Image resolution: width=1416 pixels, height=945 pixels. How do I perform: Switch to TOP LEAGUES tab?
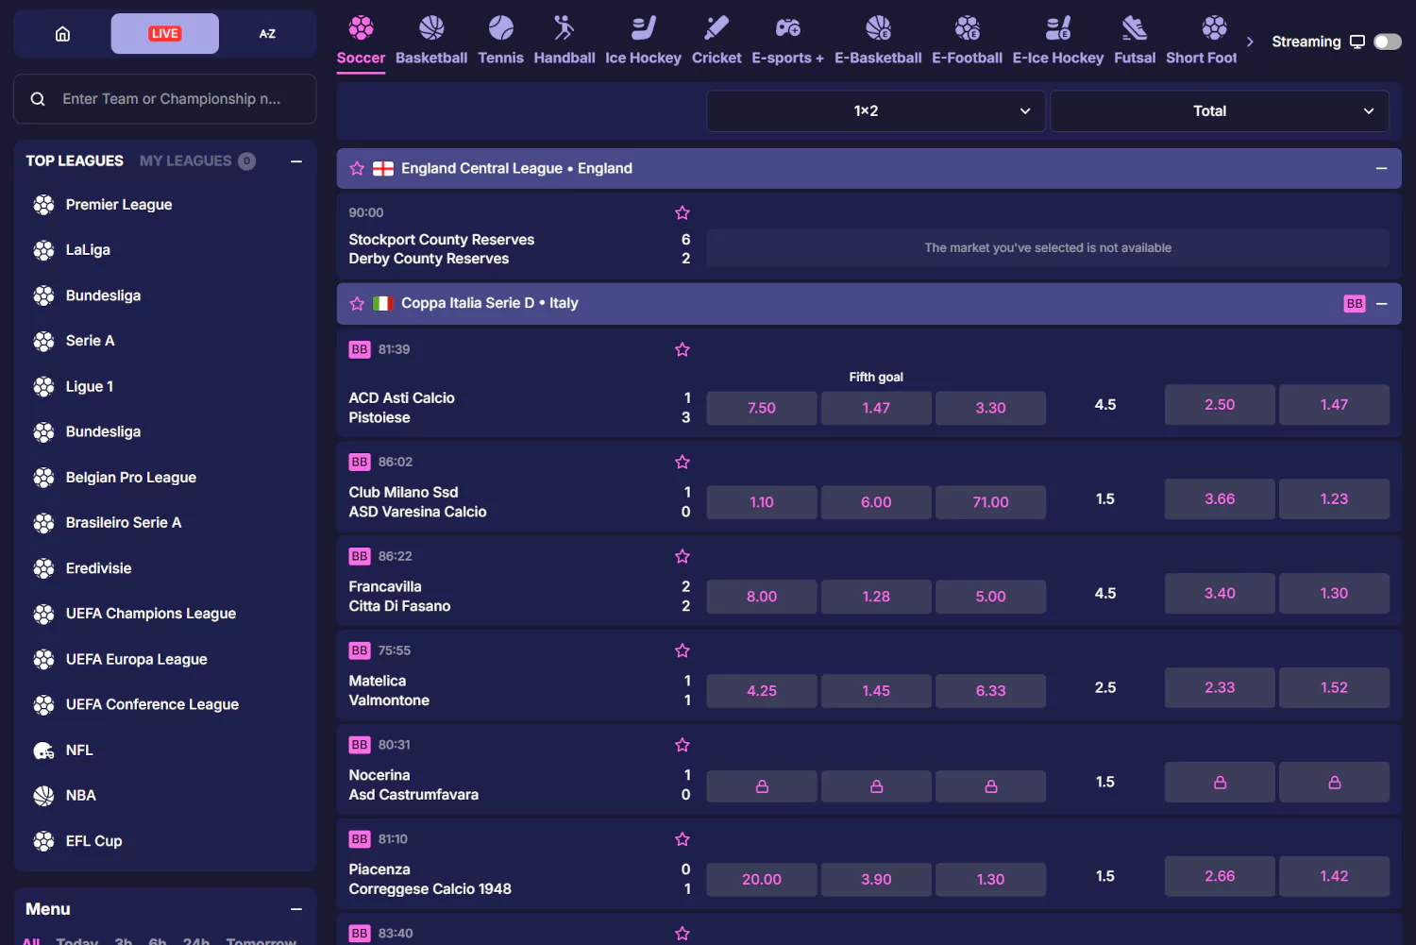[75, 161]
